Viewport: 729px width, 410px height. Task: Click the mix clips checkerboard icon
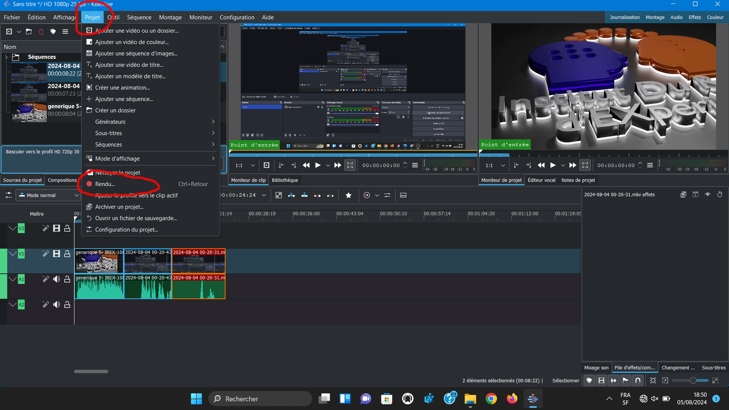[x=279, y=195]
